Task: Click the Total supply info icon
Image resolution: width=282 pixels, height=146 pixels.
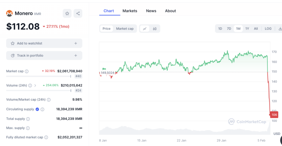Action: pos(28,119)
